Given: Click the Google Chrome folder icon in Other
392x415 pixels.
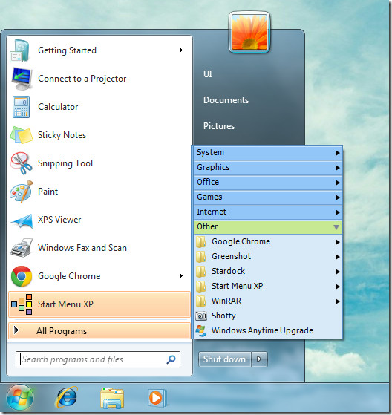Looking at the screenshot, I should pos(201,241).
